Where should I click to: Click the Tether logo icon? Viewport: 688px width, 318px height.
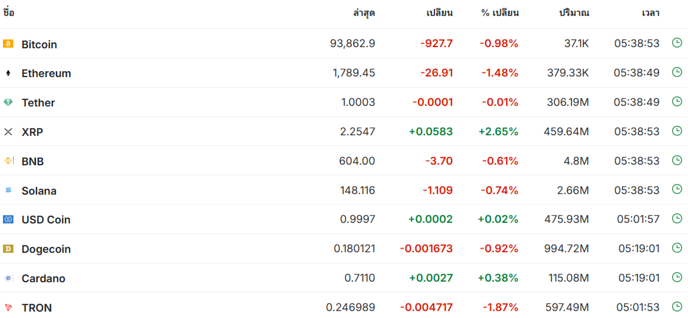(8, 102)
